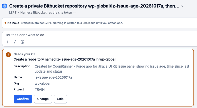Click the orange dot beside No issue
Viewport: 197px width, 108px height.
[5, 23]
